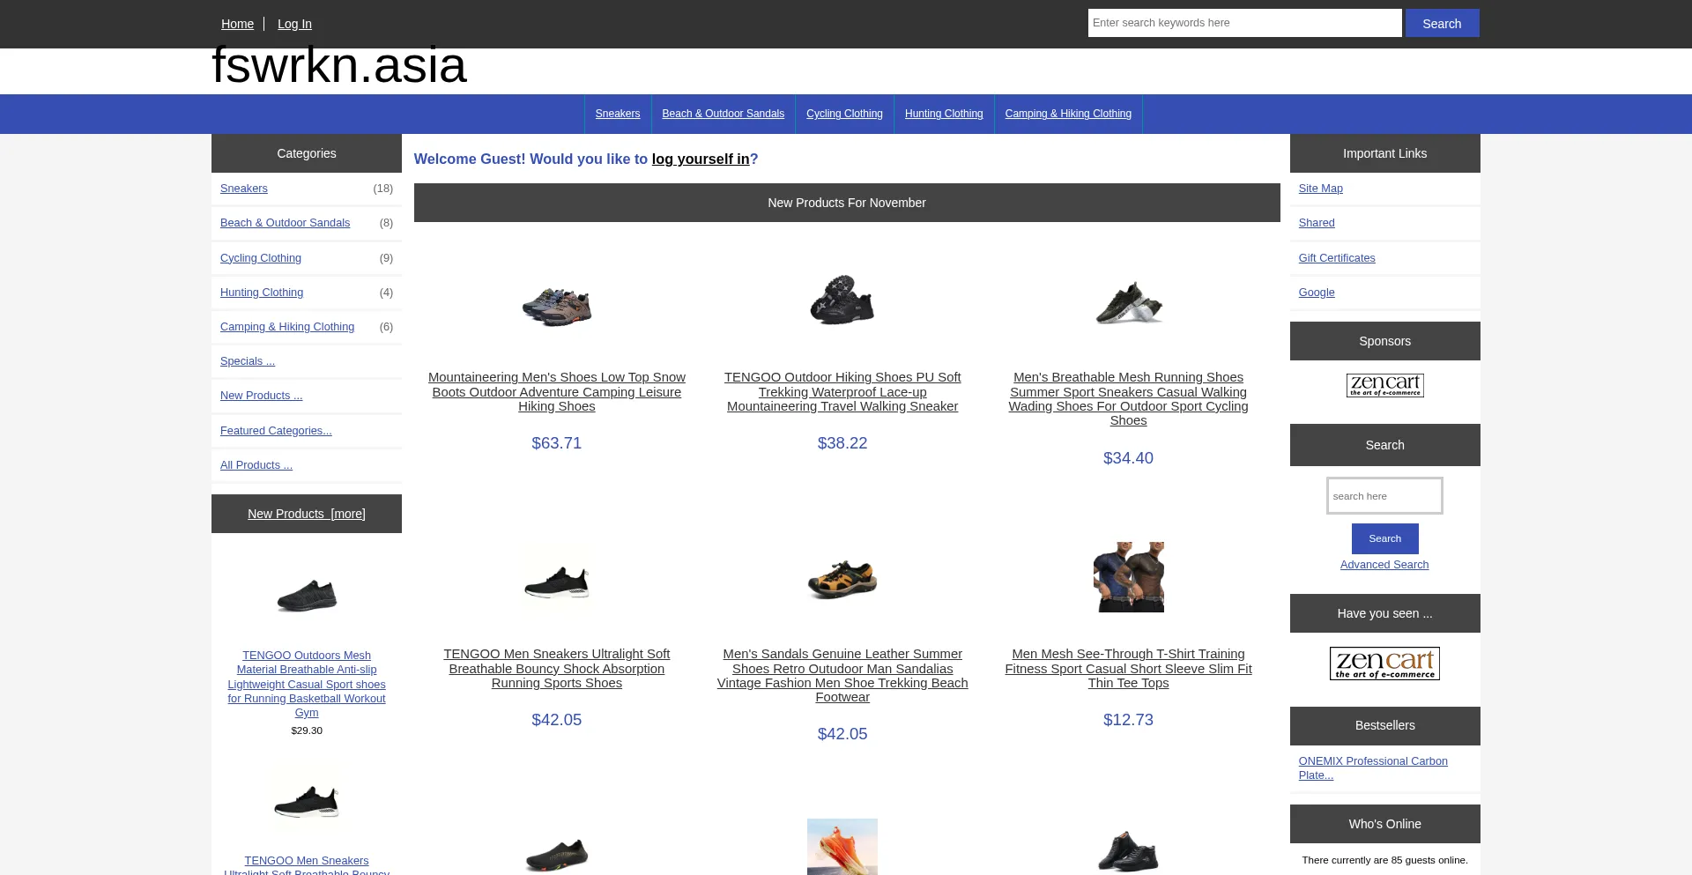This screenshot has width=1692, height=875.
Task: Click the New Products [more] heading link
Action: (x=307, y=514)
